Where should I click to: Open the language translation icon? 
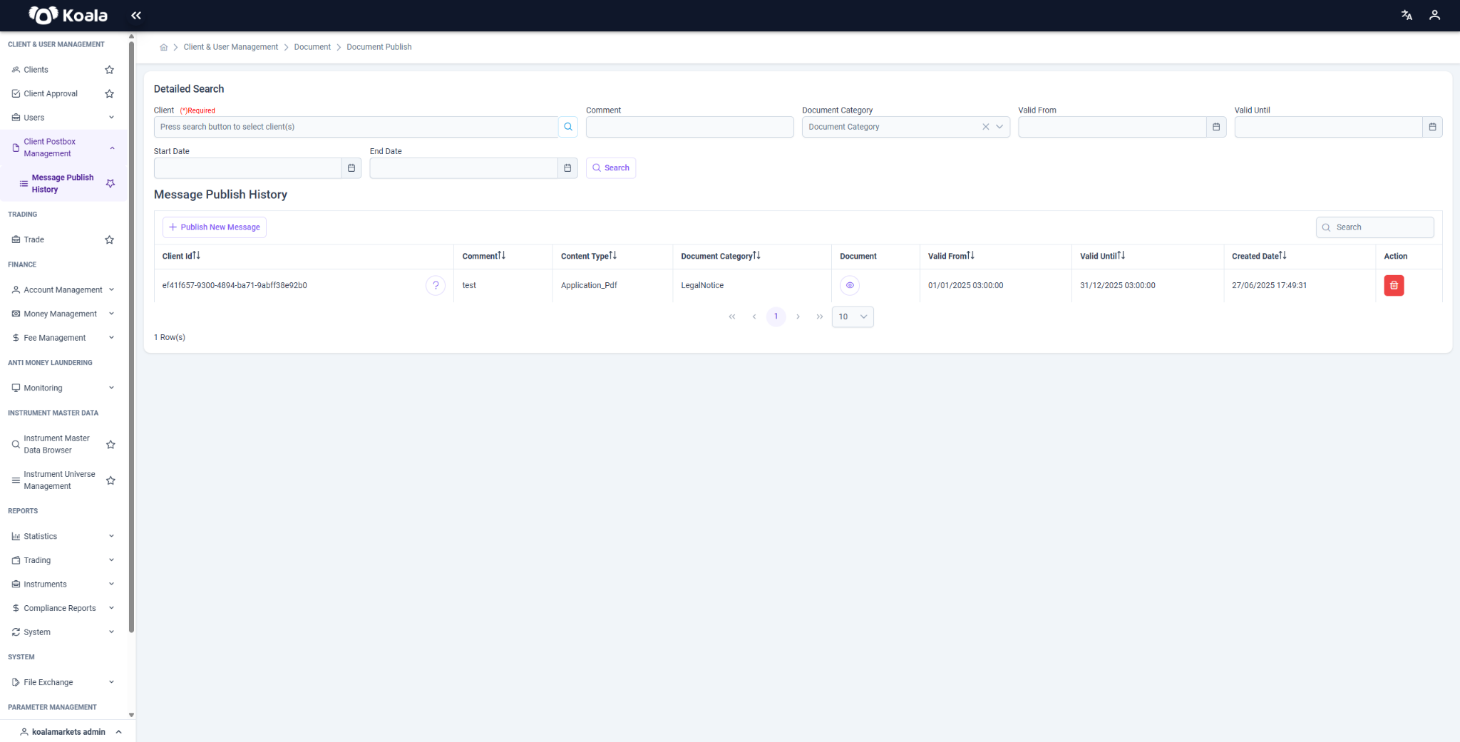click(1407, 15)
